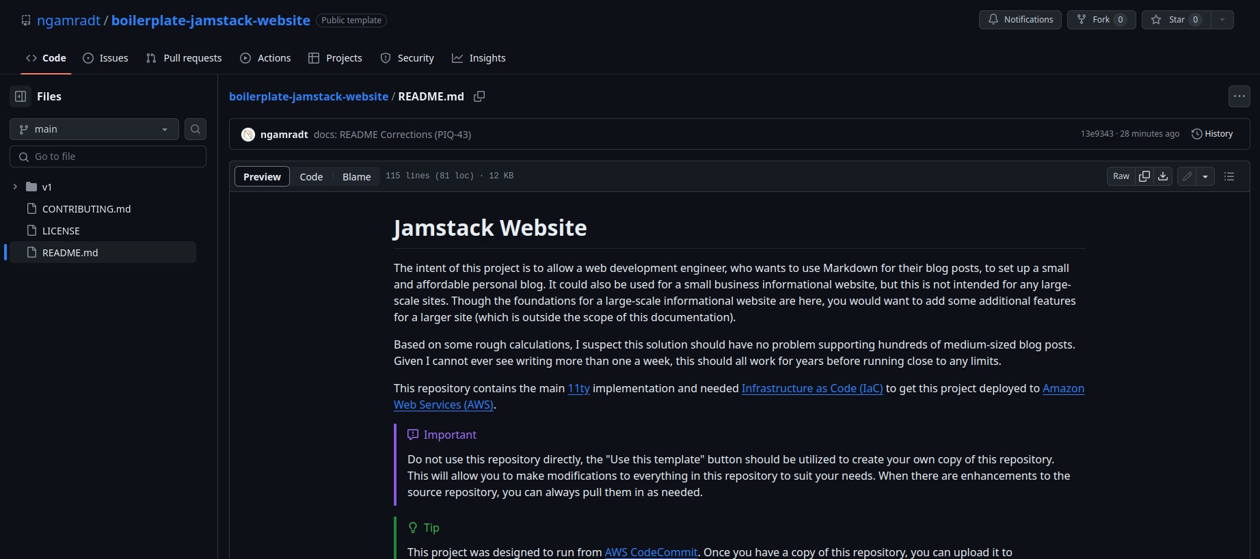Switch to the Code tab
The image size is (1260, 559).
46,58
